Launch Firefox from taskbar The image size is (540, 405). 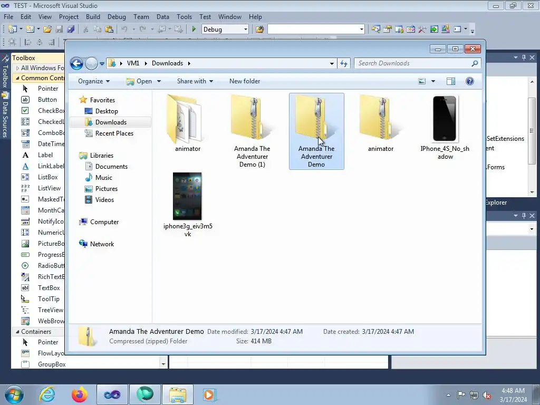coord(79,394)
